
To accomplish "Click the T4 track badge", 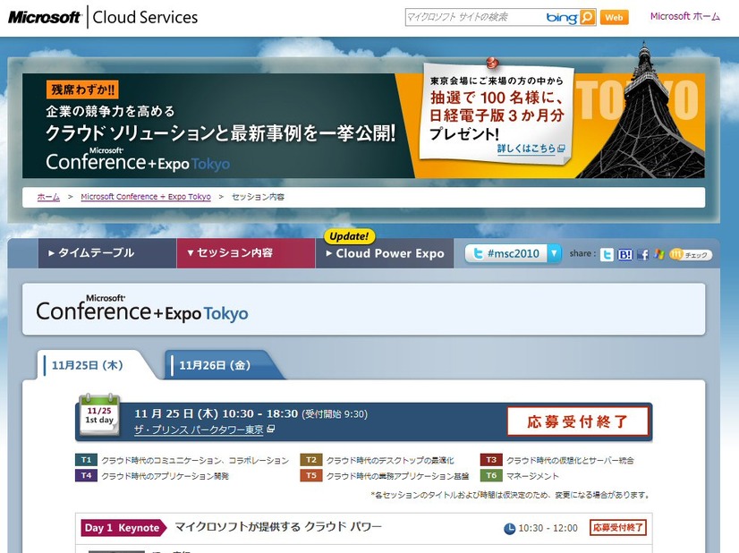I will (x=86, y=476).
